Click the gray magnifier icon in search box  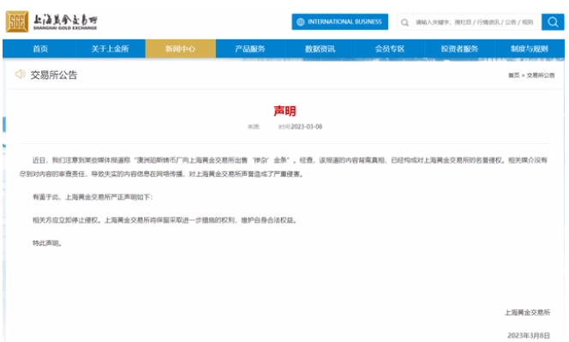coord(404,22)
